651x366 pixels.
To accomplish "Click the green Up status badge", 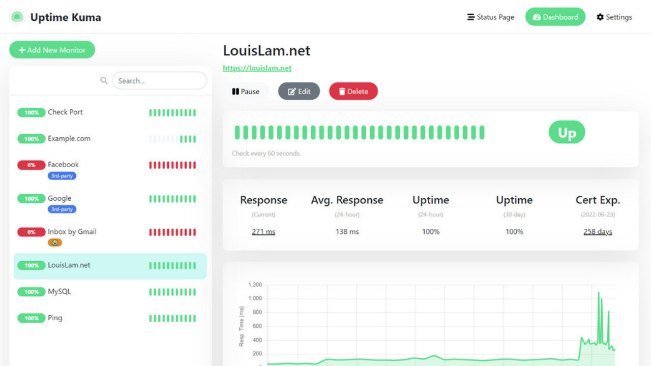I will [x=567, y=132].
